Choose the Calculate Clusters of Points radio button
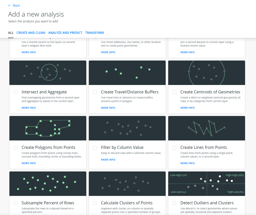 95,203
